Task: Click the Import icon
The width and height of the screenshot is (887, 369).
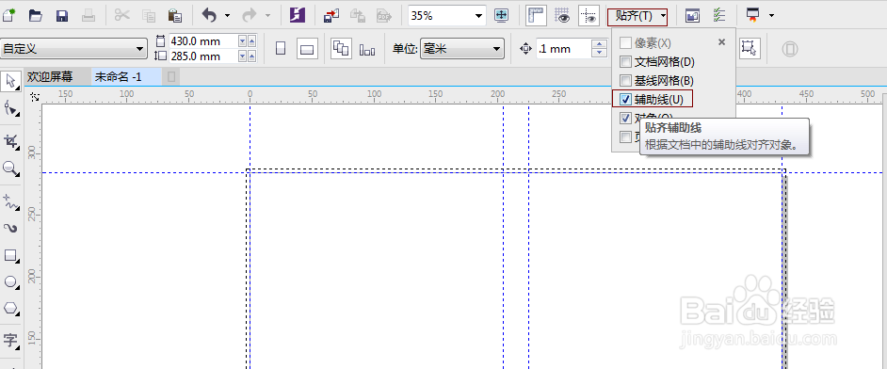Action: coord(331,15)
